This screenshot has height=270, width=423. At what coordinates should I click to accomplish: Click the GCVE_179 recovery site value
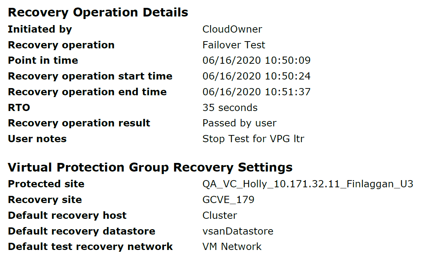228,200
